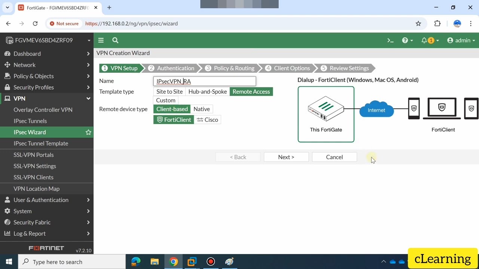Choose Client-based remote device type
This screenshot has height=269, width=479.
click(x=172, y=109)
